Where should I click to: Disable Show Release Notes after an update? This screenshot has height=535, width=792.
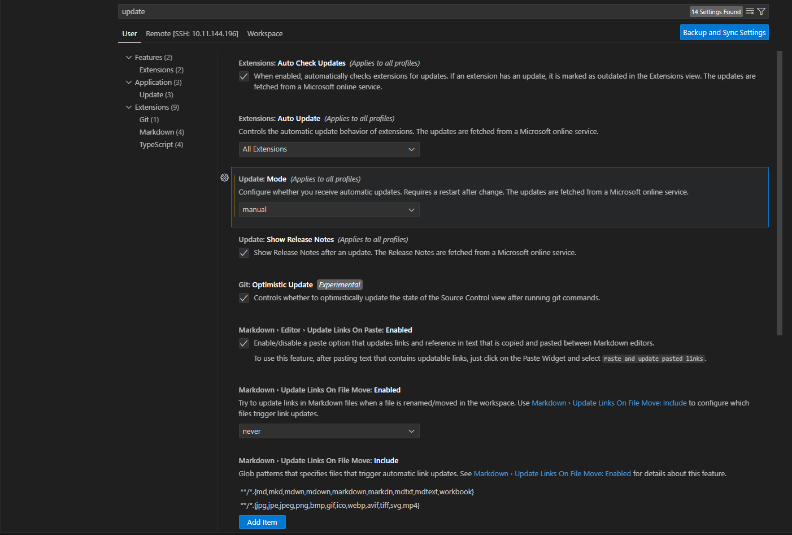tap(243, 253)
